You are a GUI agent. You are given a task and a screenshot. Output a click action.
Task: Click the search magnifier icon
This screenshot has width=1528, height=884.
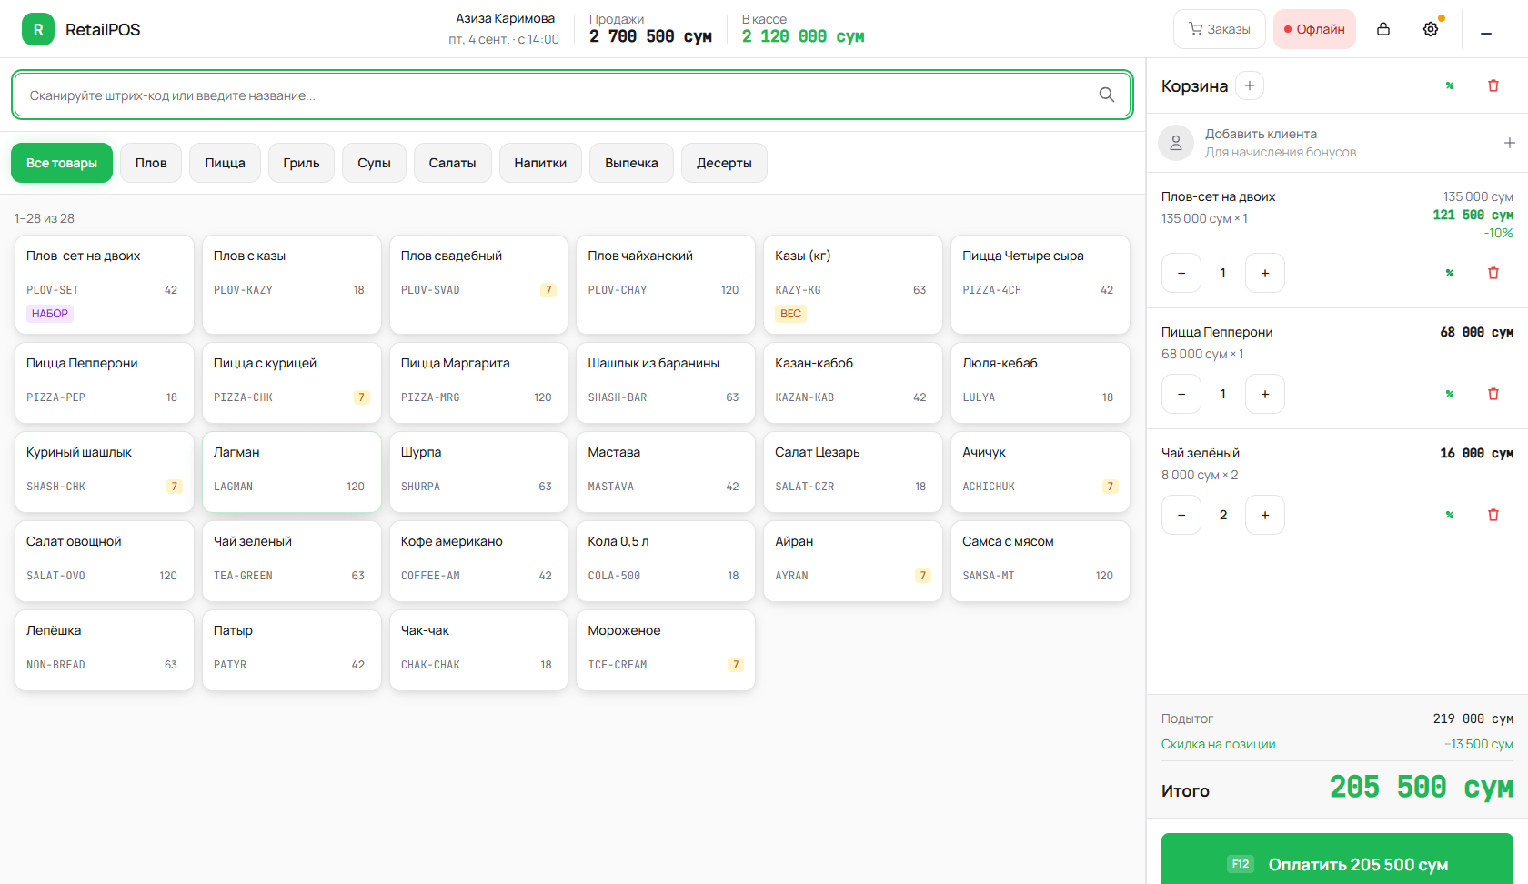tap(1106, 95)
